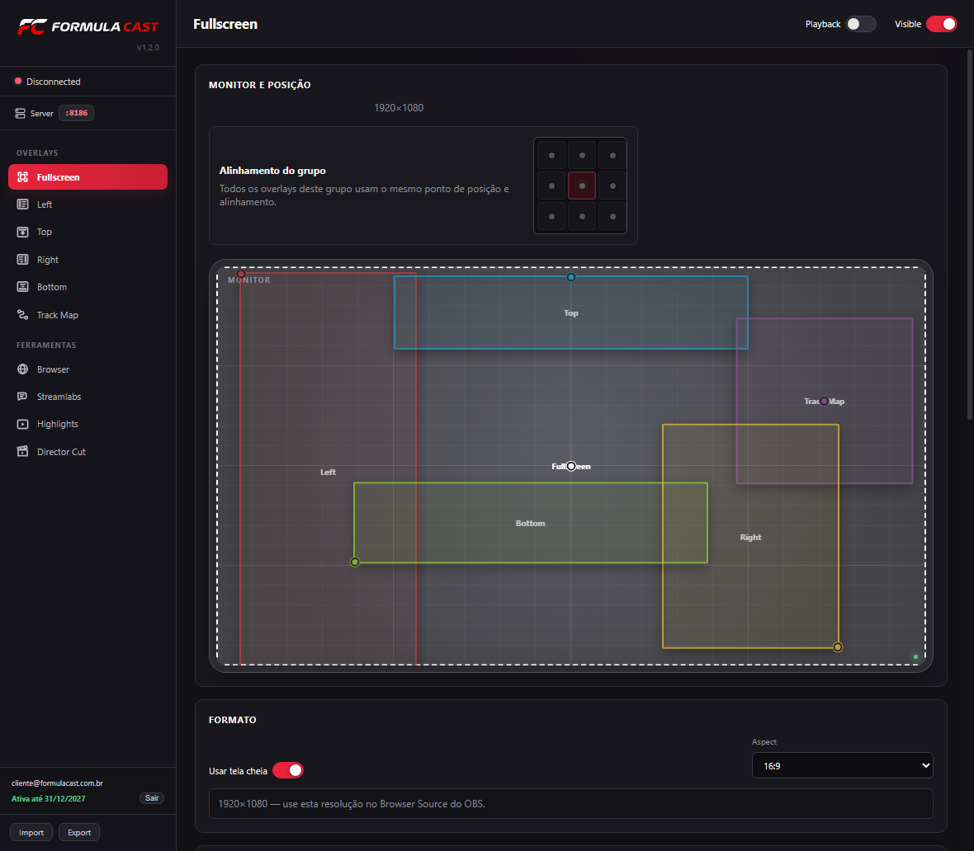Open the Browser globe icon

[x=22, y=369]
